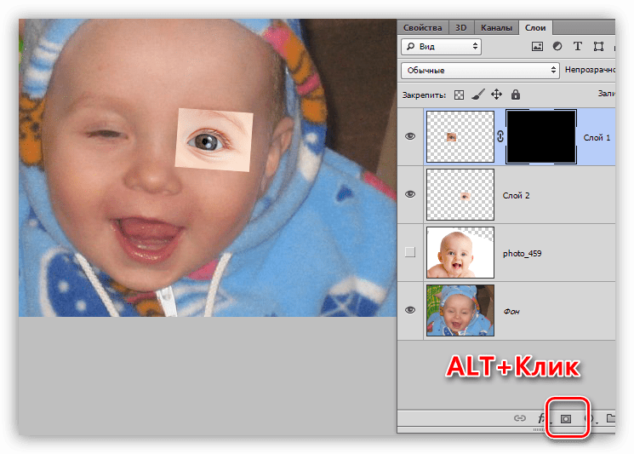Viewport: 634px width, 454px height.
Task: Hide the Фон layer
Action: coord(410,310)
